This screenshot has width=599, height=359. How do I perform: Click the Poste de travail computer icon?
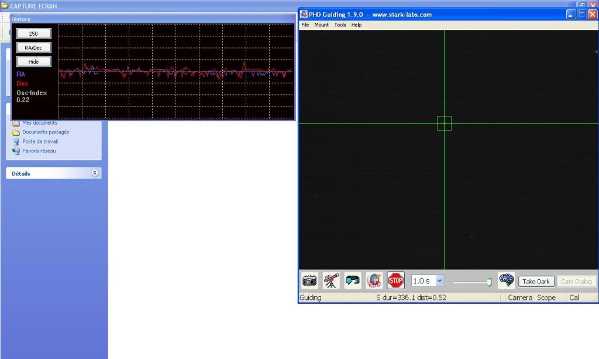click(x=16, y=142)
